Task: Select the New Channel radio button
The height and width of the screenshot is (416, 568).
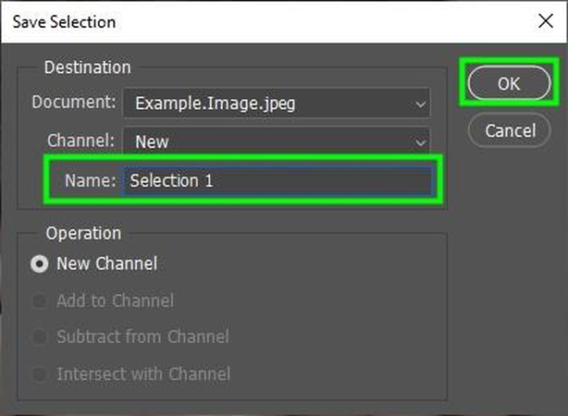Action: (x=40, y=263)
